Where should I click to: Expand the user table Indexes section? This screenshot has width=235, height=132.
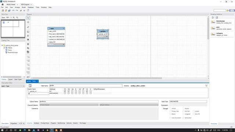click(64, 45)
